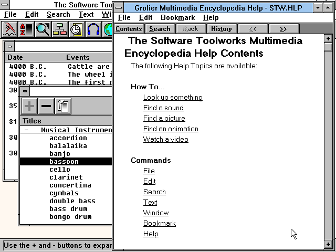
Task: Click the next topic >> button
Action: pyautogui.click(x=283, y=29)
